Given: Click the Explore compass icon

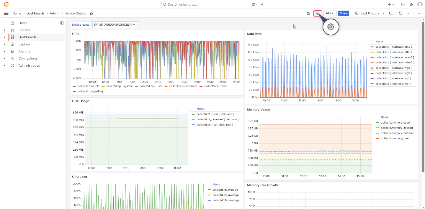Looking at the screenshot, I should (12, 44).
